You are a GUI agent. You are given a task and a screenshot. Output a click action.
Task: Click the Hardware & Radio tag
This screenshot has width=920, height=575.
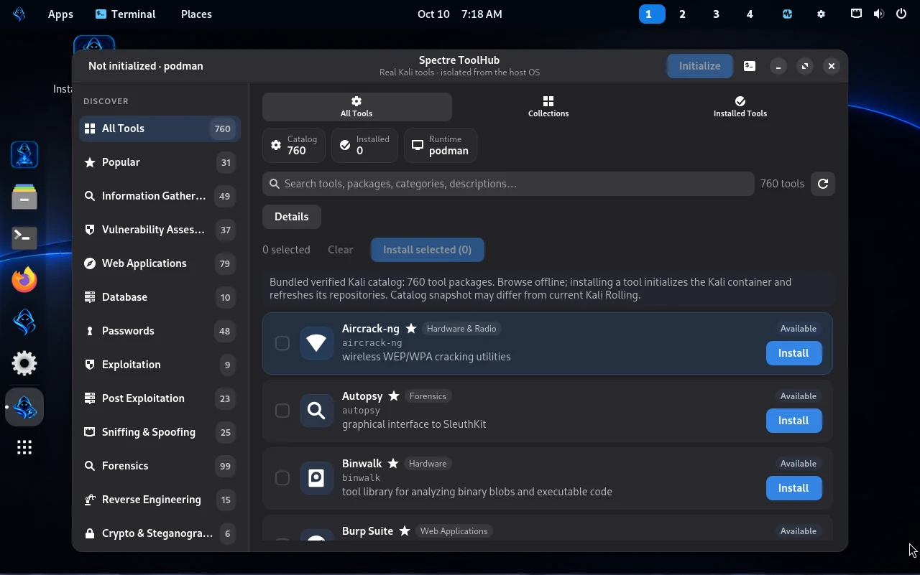pyautogui.click(x=461, y=329)
